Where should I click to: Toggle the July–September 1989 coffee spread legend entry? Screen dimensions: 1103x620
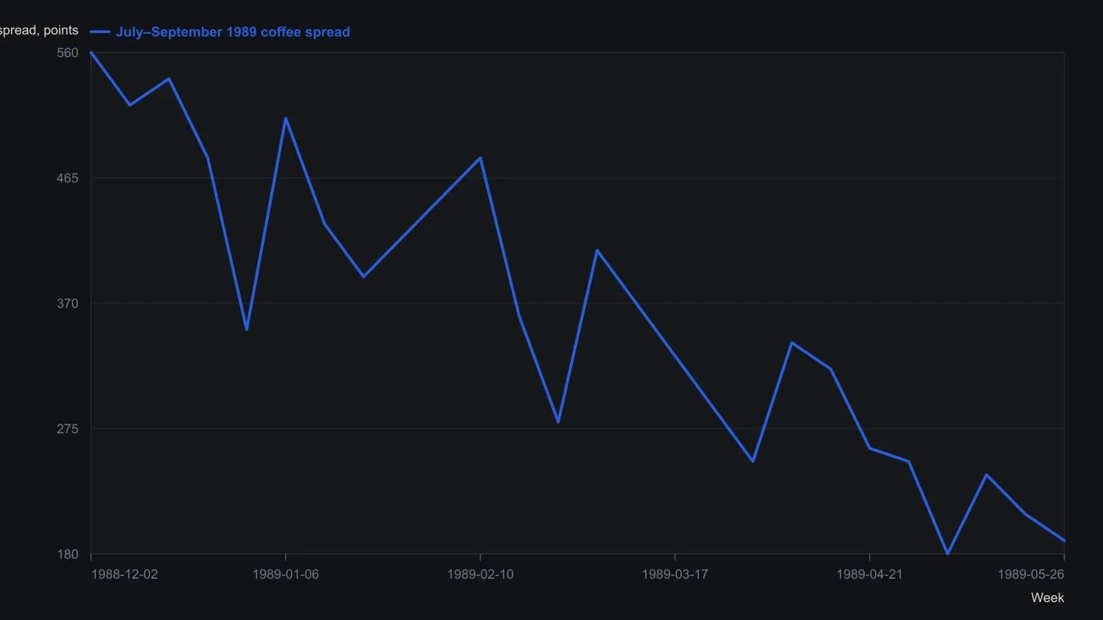220,32
